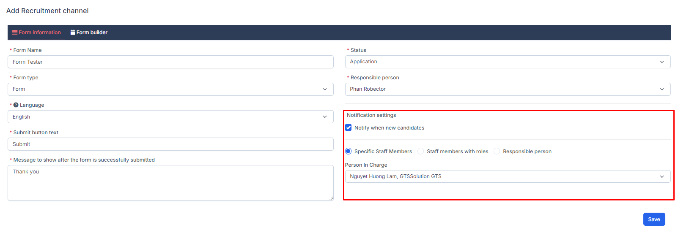Expand the Language dropdown showing English
The image size is (678, 238).
pyautogui.click(x=170, y=117)
